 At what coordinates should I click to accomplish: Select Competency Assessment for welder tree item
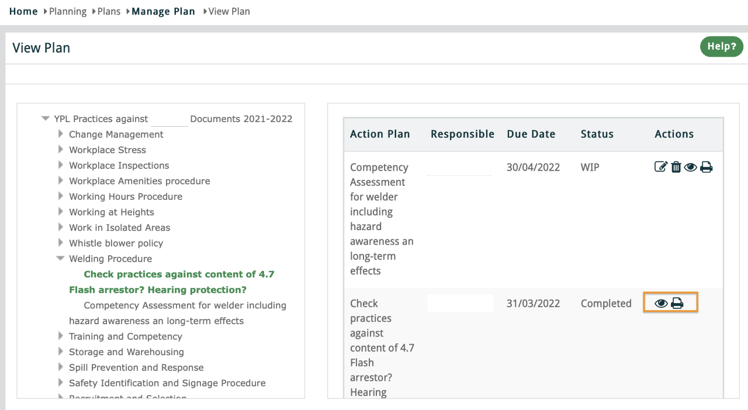[x=185, y=305]
